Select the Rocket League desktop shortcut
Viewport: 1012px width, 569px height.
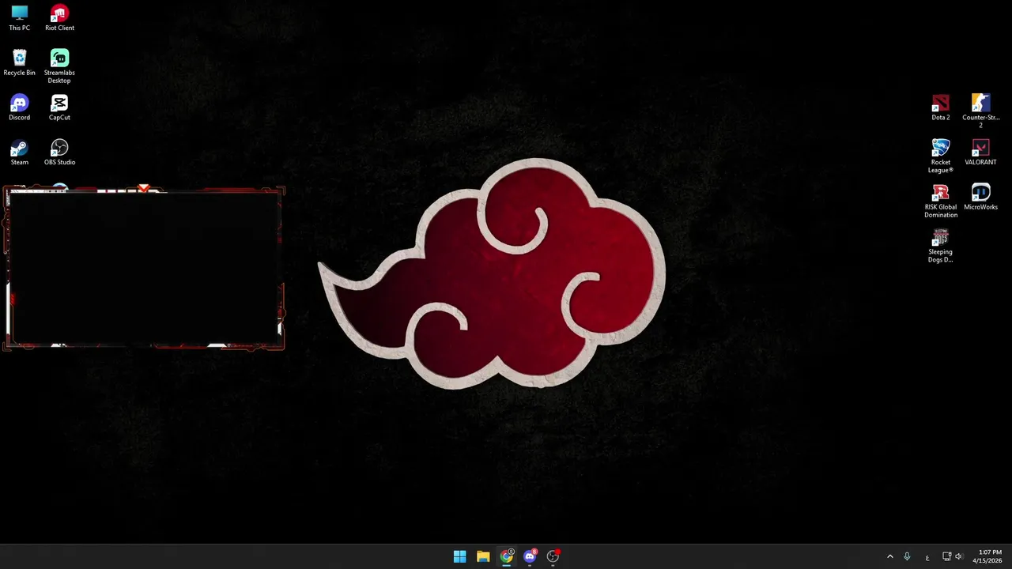tap(940, 156)
